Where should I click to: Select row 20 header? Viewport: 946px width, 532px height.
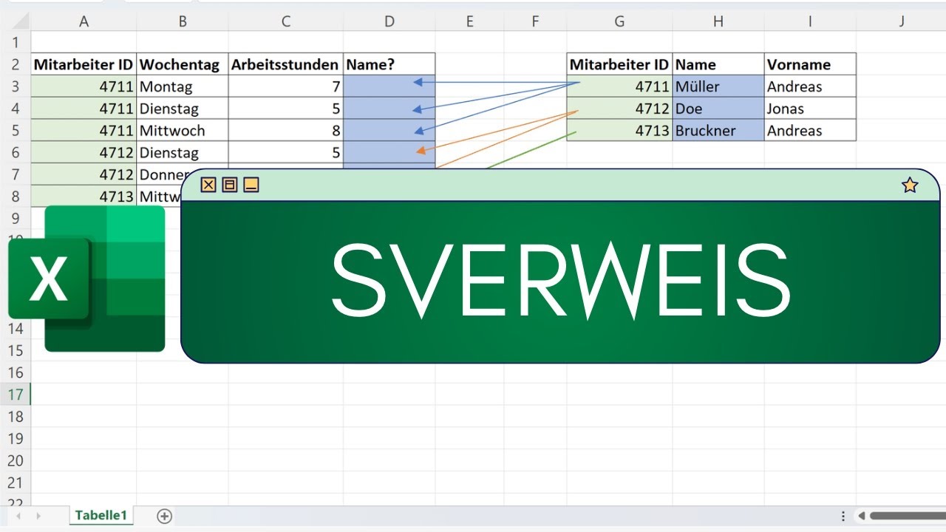(16, 460)
